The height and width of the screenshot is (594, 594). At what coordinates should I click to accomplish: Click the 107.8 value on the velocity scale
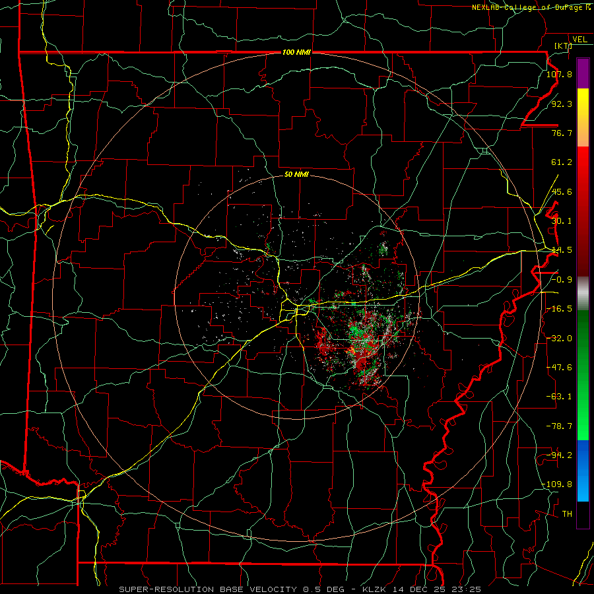click(559, 74)
